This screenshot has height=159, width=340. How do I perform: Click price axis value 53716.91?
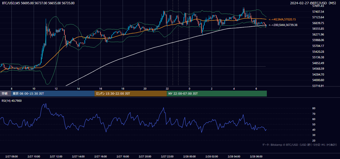click(318, 86)
